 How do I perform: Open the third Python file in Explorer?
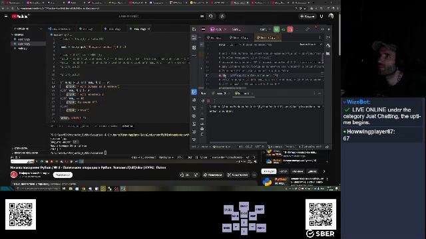pos(23,48)
